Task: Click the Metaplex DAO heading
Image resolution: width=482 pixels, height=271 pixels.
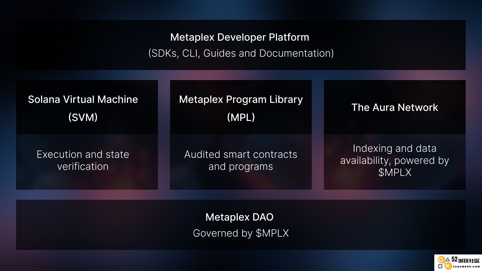Action: click(239, 217)
